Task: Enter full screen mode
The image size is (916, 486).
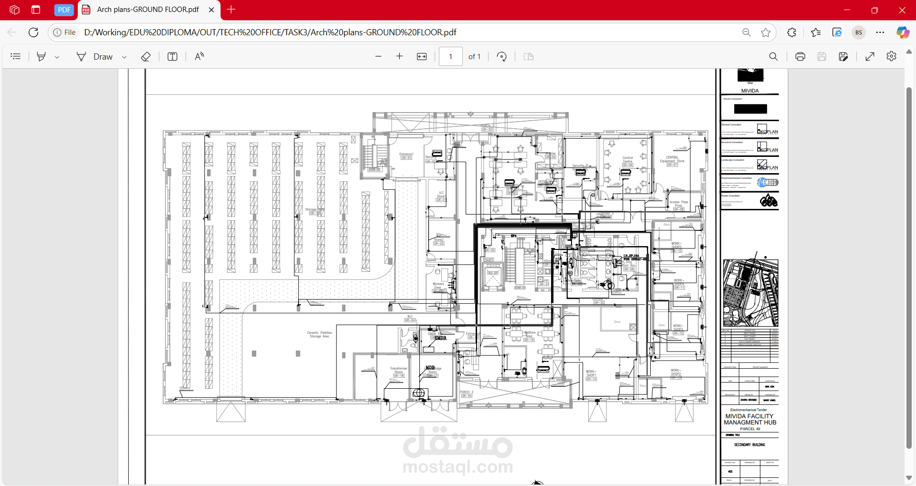Action: click(870, 56)
